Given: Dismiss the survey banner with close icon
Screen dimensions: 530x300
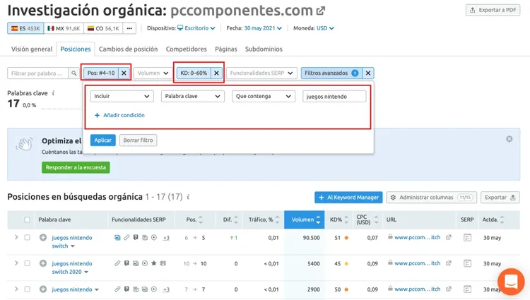Looking at the screenshot, I should [509, 139].
